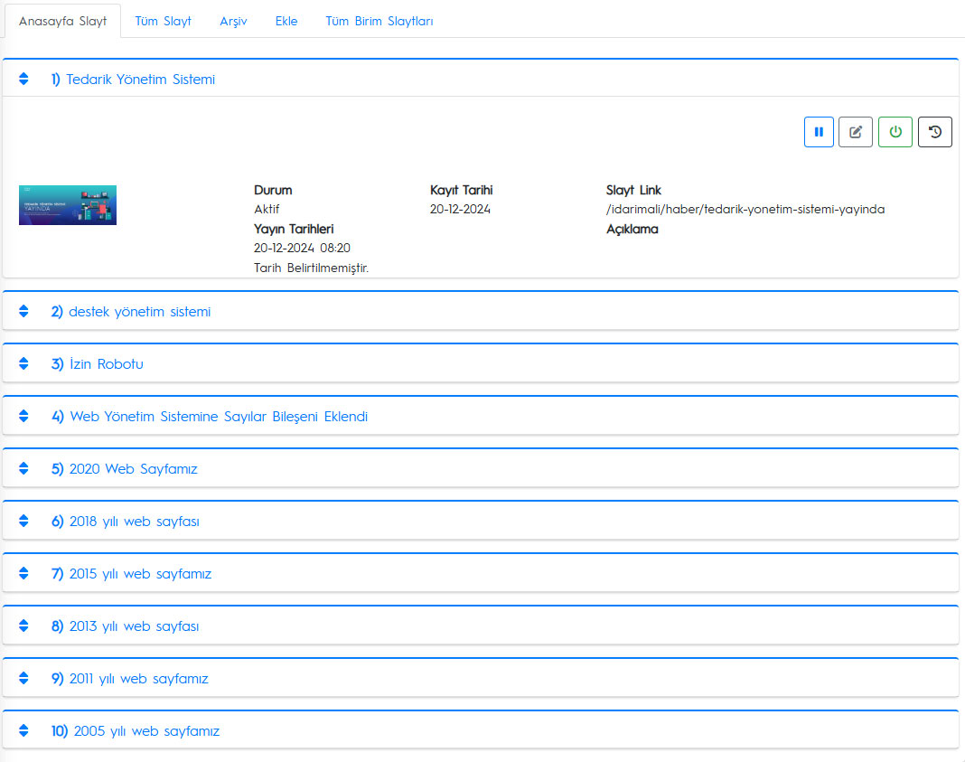Expand the 2015 yılı web sayfamız panel

(131, 574)
